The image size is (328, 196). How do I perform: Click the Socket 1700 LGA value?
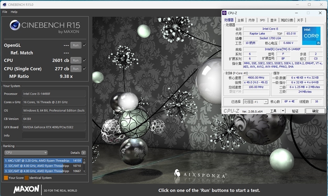tap(270, 38)
